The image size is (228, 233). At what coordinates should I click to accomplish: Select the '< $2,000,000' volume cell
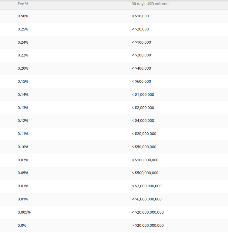pyautogui.click(x=143, y=108)
